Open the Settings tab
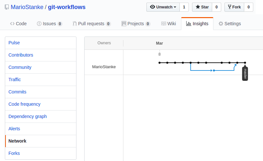 [230, 24]
